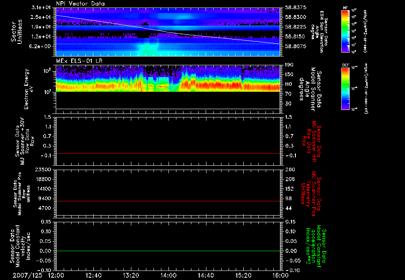Click the 190 scanner angle tick label

(289, 65)
